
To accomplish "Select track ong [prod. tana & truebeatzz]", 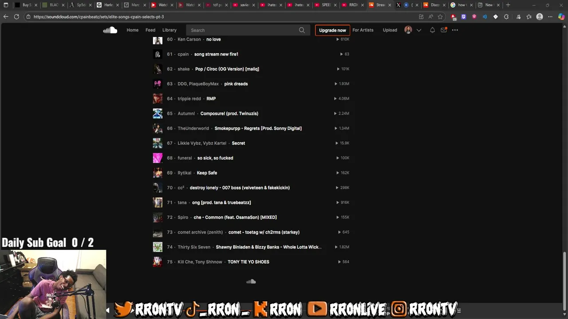I will (x=221, y=202).
